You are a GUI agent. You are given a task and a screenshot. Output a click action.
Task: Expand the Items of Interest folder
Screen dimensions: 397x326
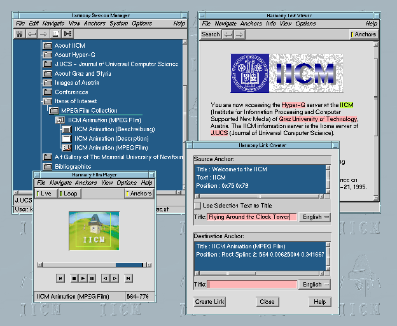(x=47, y=101)
